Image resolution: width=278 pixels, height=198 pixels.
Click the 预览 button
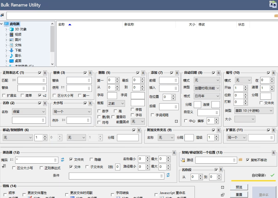click(x=239, y=187)
